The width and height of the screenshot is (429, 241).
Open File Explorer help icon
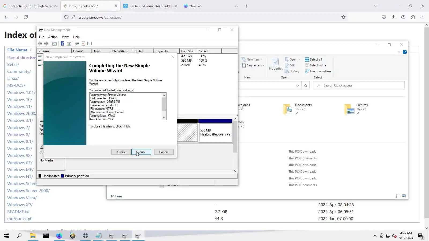click(405, 52)
